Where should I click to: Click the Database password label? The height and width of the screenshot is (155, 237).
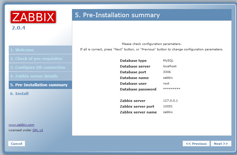pos(138,89)
